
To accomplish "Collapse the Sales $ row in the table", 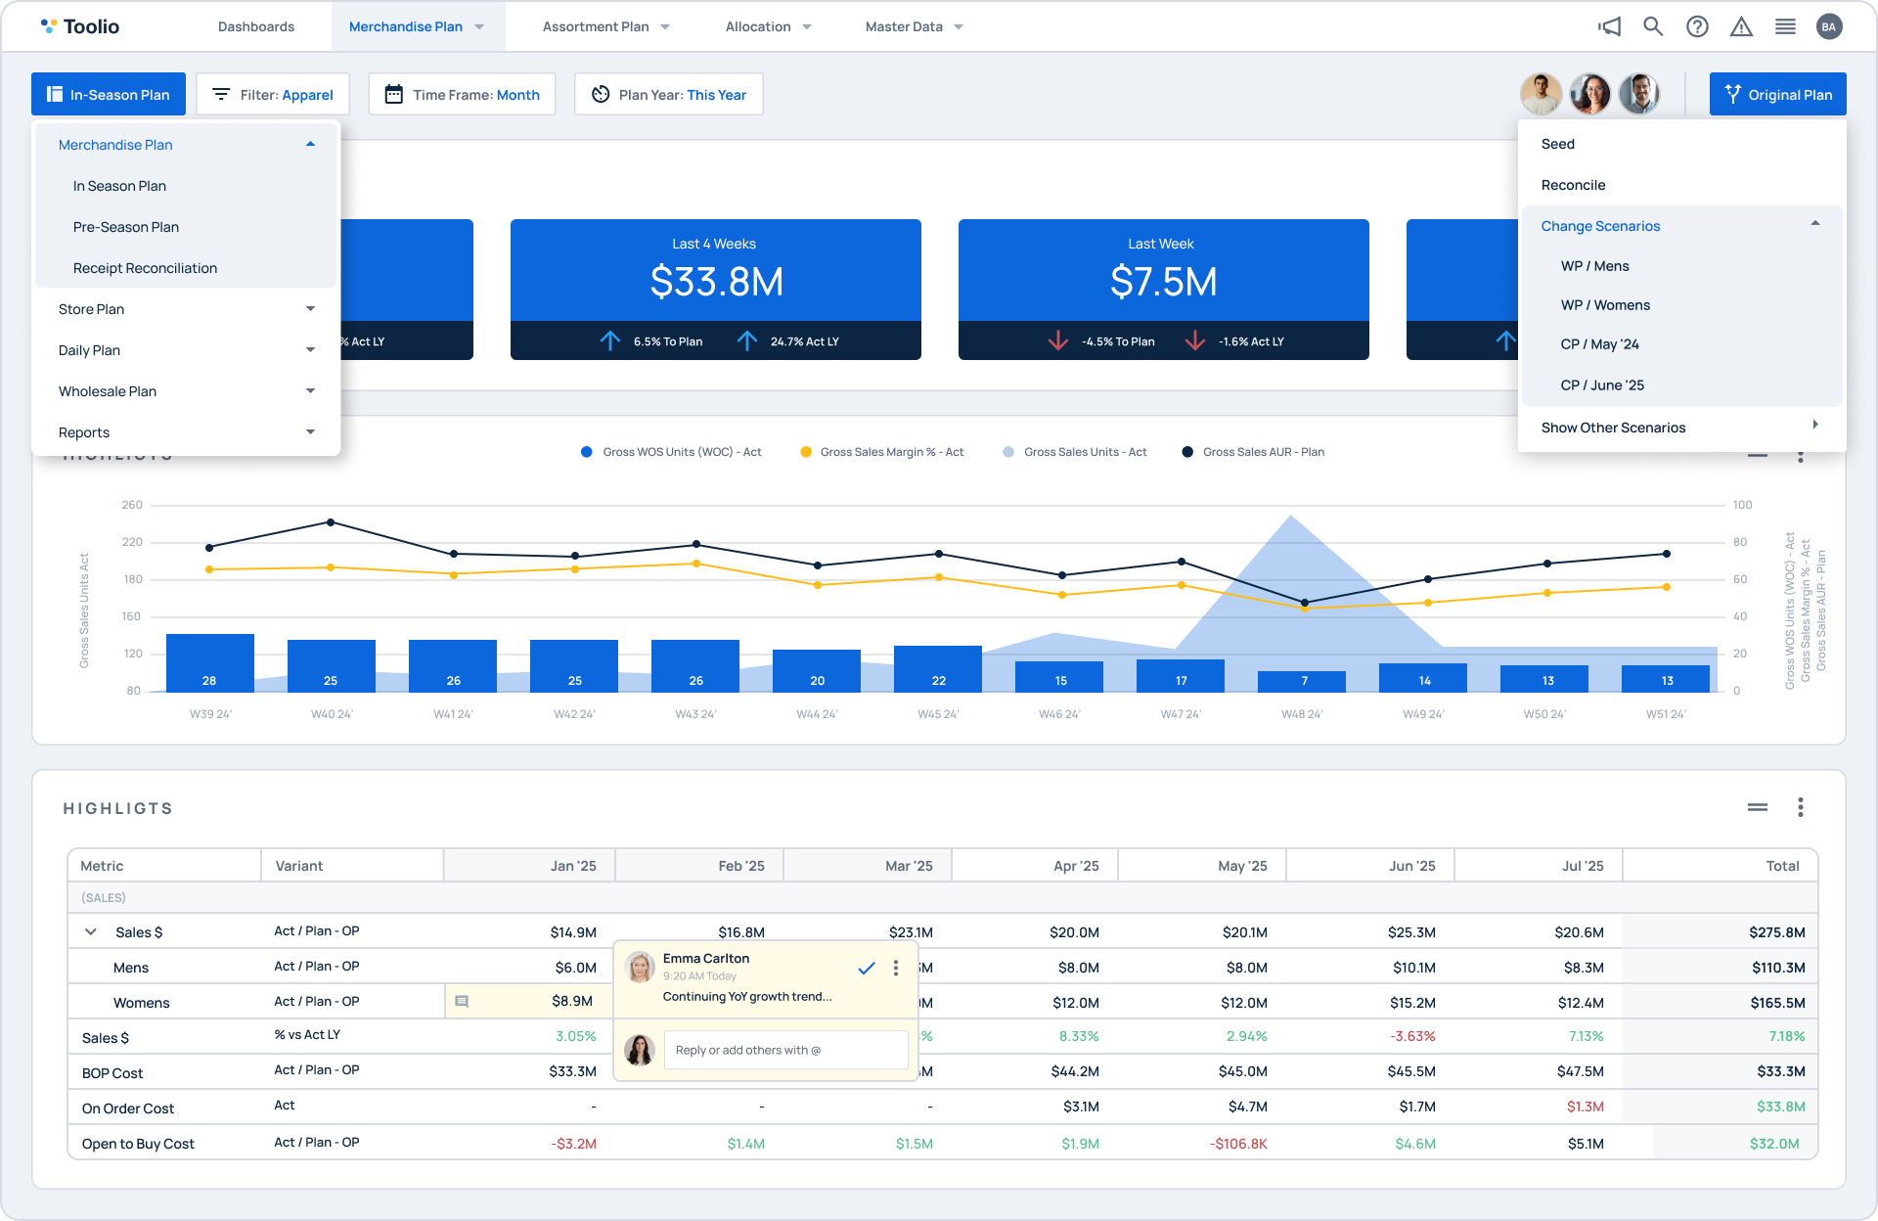I will pos(90,931).
